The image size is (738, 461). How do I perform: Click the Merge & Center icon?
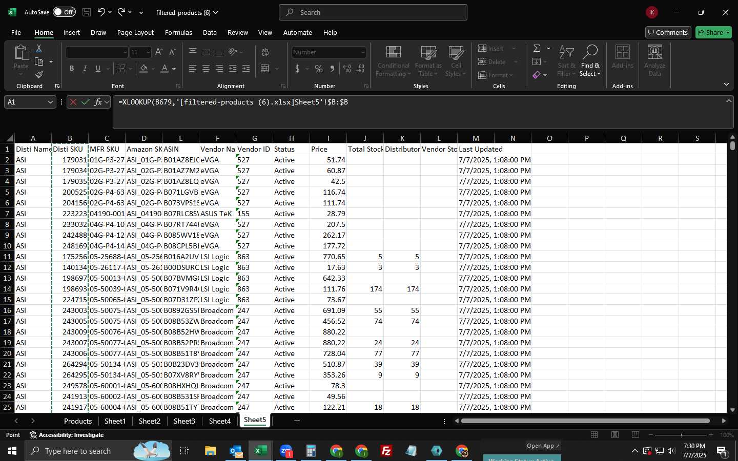click(x=265, y=68)
